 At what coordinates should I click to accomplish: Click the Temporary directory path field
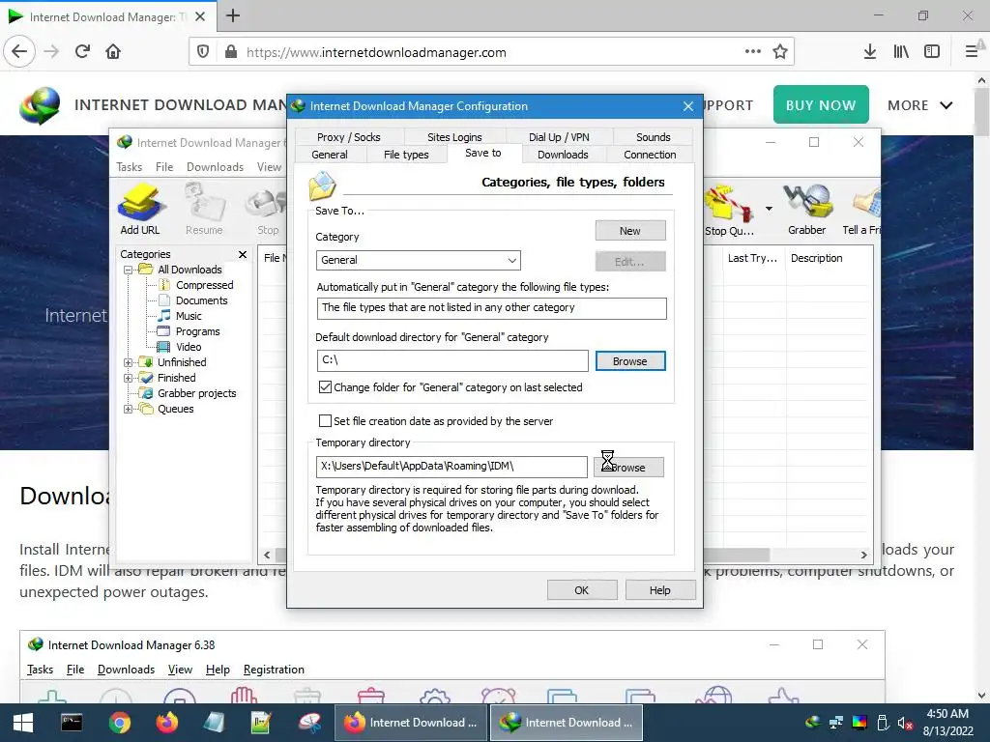pos(451,467)
